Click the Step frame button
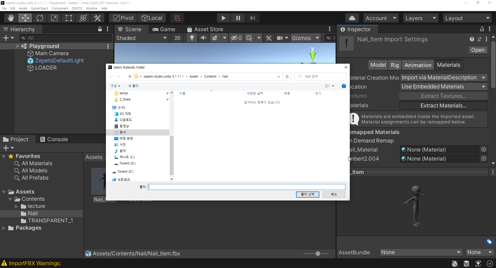This screenshot has height=268, width=496. (x=252, y=18)
